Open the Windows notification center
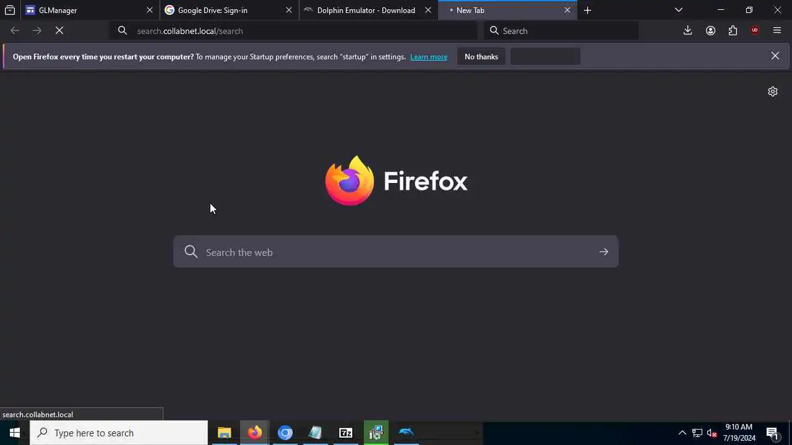Viewport: 792px width, 445px height. pyautogui.click(x=772, y=433)
